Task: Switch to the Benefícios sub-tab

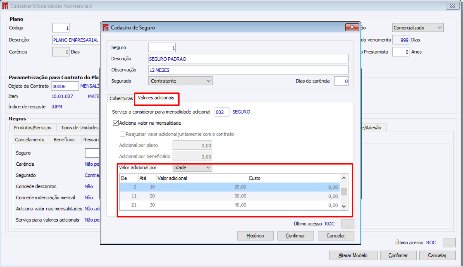Action: 64,140
